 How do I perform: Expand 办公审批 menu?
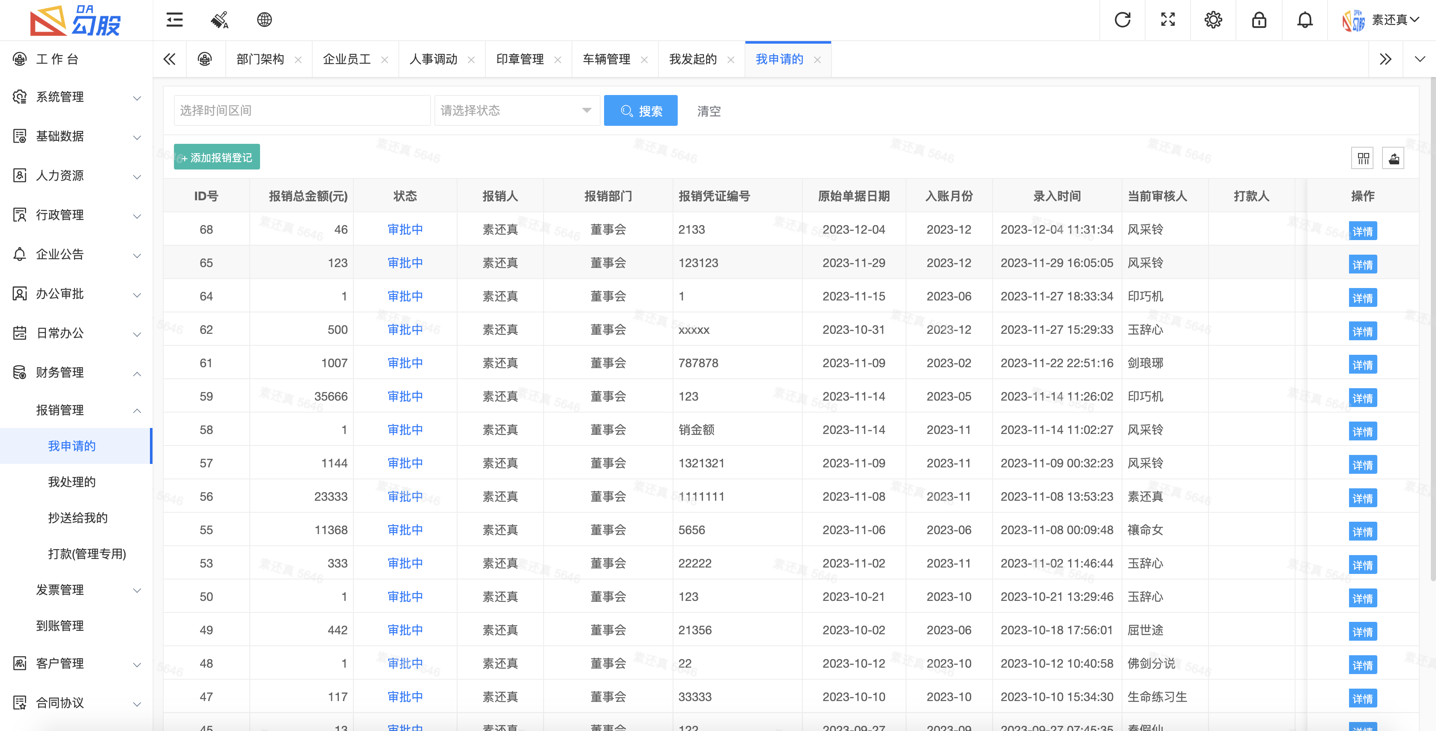[x=76, y=294]
